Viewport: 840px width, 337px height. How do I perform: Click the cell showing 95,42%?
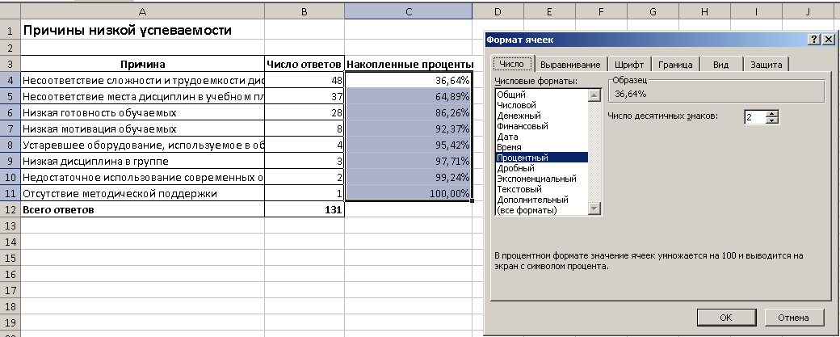pos(408,145)
